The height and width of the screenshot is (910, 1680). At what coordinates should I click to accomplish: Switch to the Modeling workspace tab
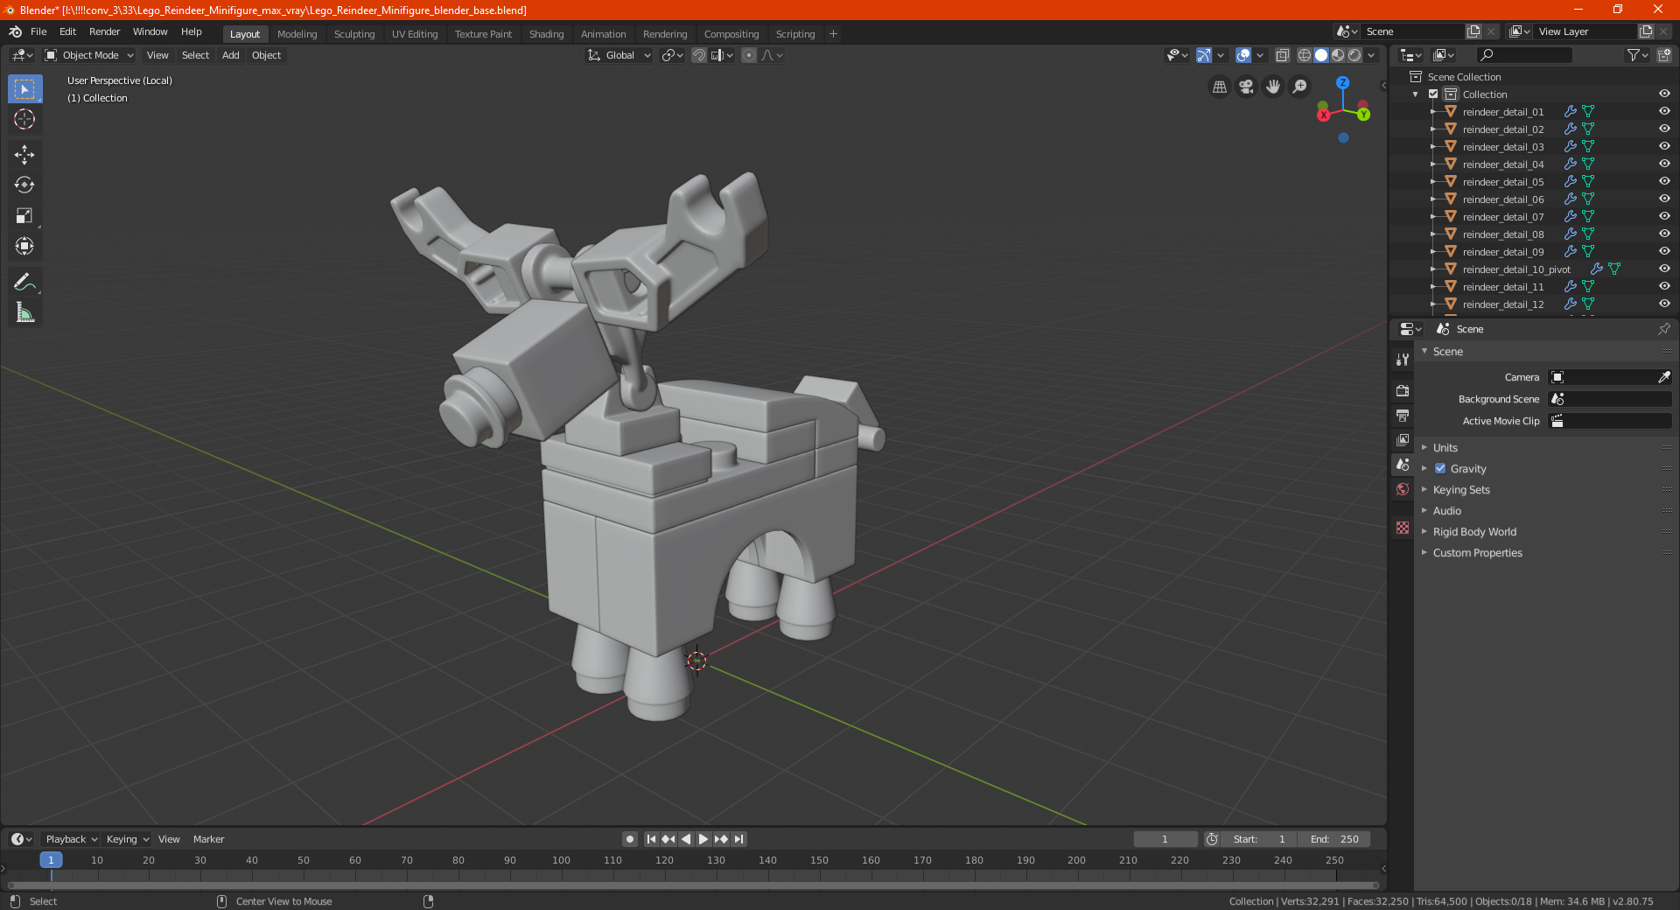point(297,34)
